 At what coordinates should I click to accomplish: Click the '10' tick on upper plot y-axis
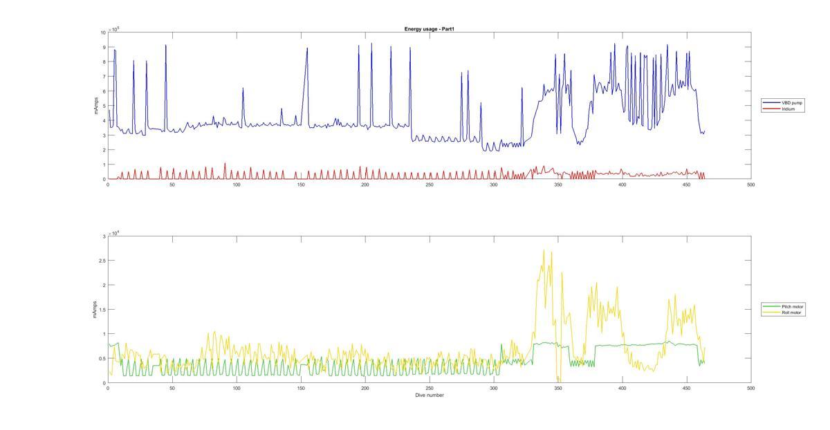103,32
